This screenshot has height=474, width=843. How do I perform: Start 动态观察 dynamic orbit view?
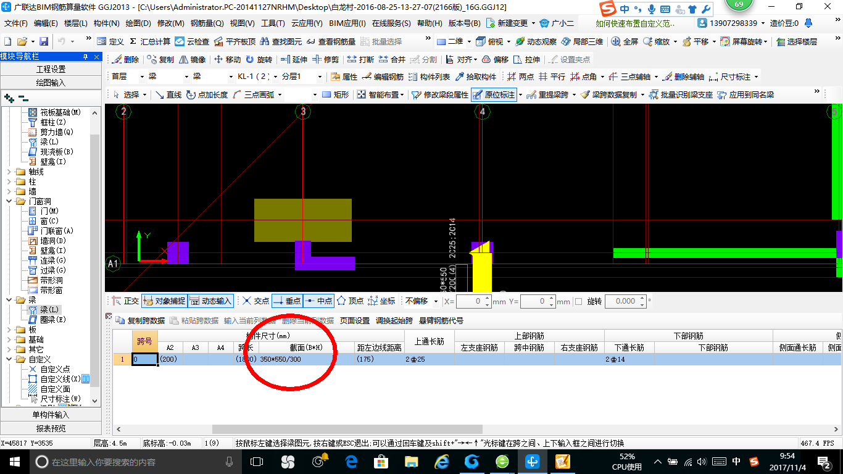(536, 41)
